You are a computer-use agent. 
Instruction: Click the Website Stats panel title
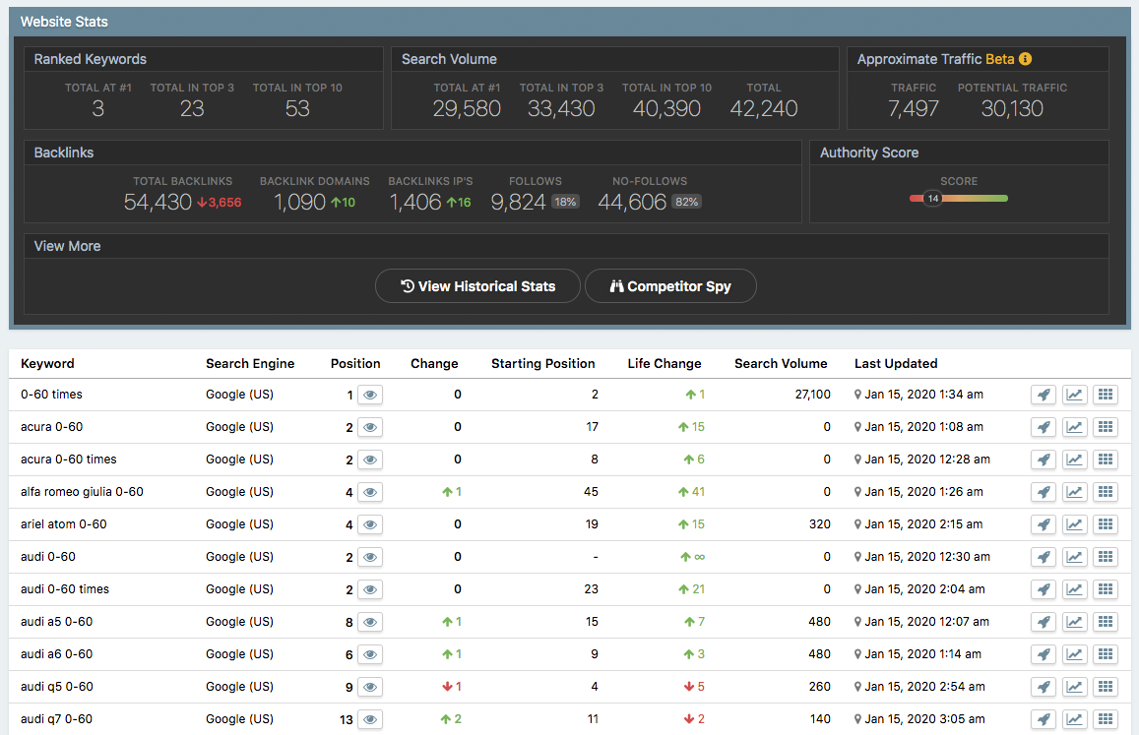(64, 22)
